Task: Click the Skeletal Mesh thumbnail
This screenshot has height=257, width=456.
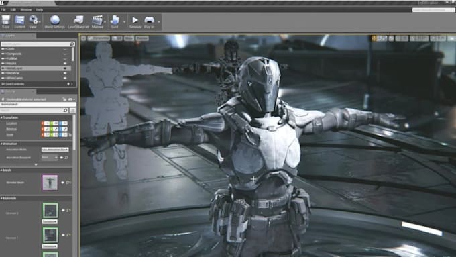Action: coord(50,183)
